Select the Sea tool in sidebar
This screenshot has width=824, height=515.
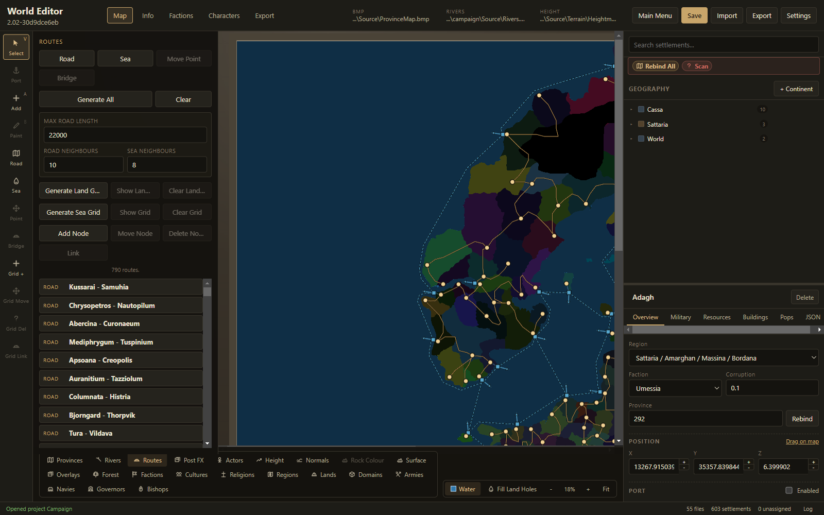coord(16,185)
